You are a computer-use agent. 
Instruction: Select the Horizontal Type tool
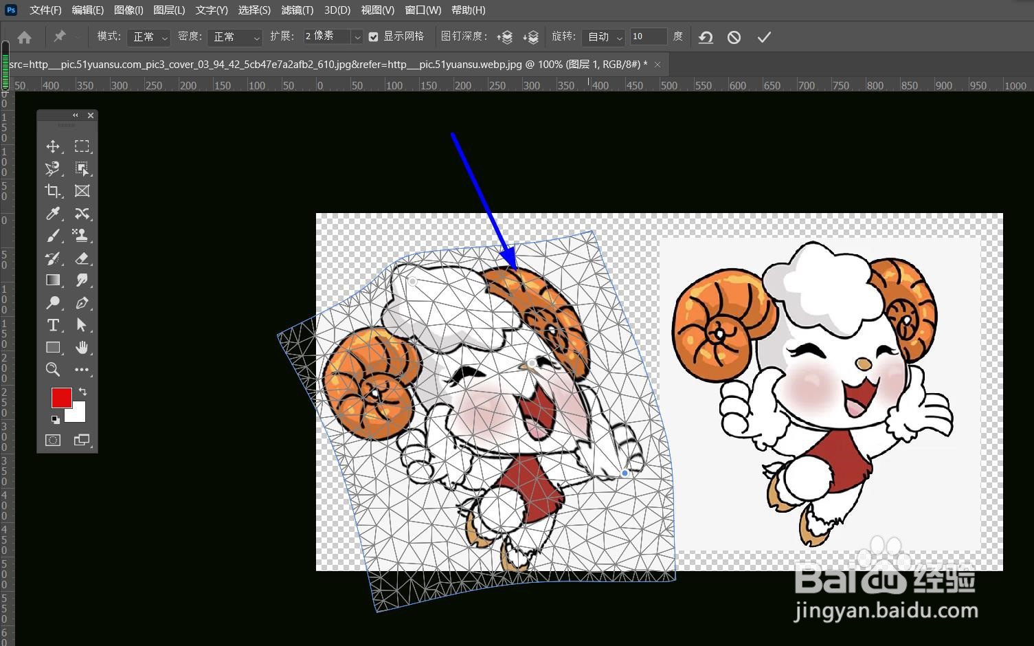(52, 325)
